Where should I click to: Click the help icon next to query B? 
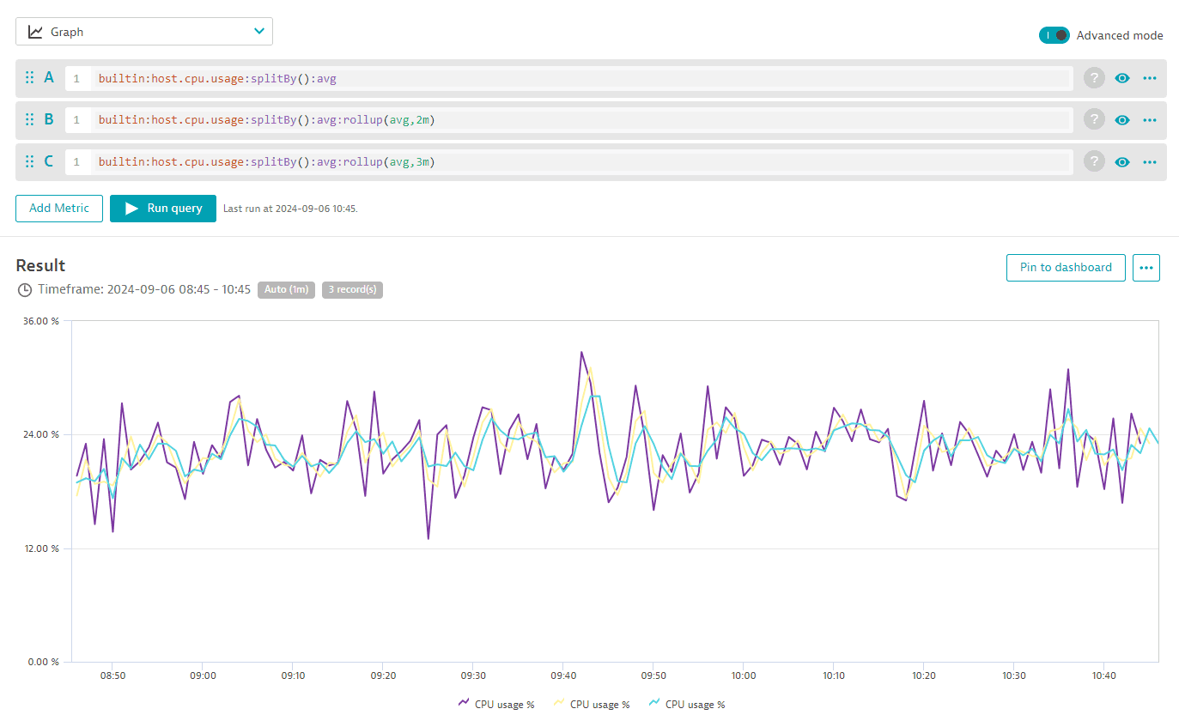pyautogui.click(x=1093, y=119)
